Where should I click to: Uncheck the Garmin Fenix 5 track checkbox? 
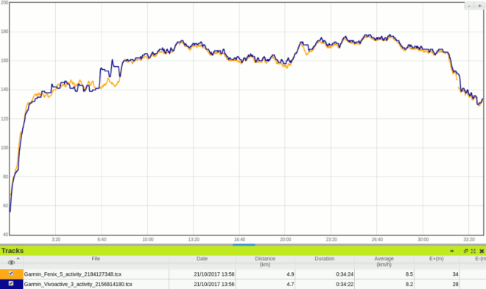tap(11, 274)
